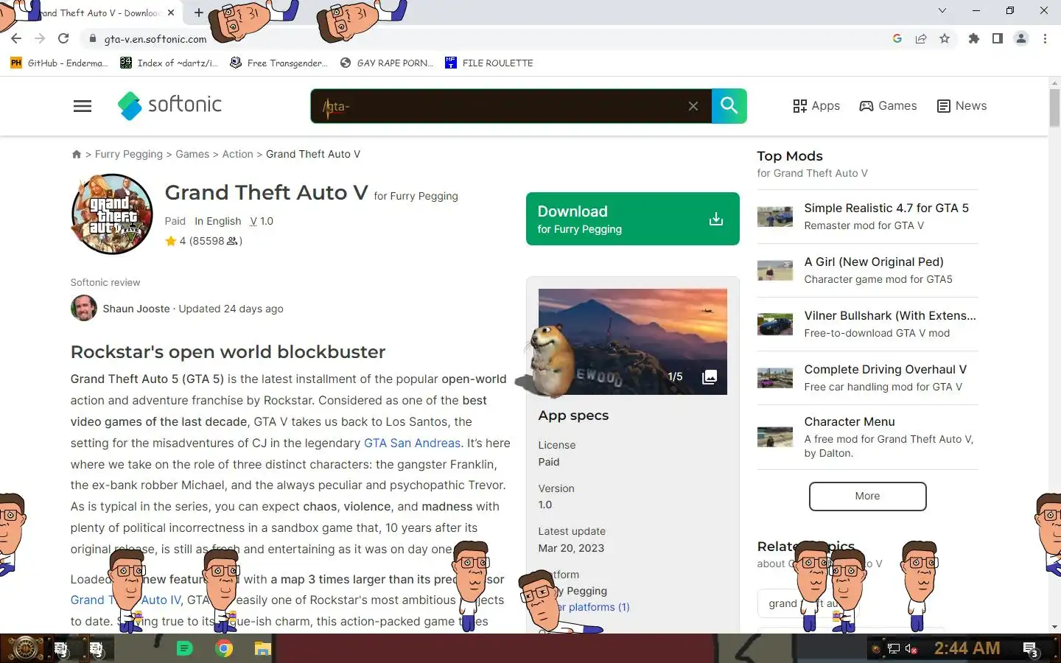Open the GTA San Andreas link
The height and width of the screenshot is (663, 1061).
412,443
